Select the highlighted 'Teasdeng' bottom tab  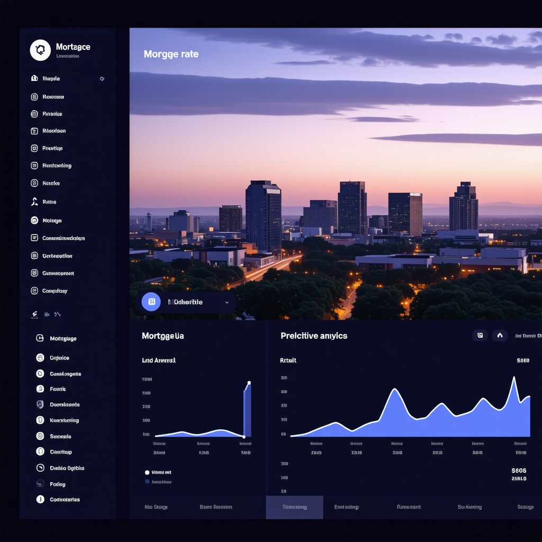click(294, 507)
